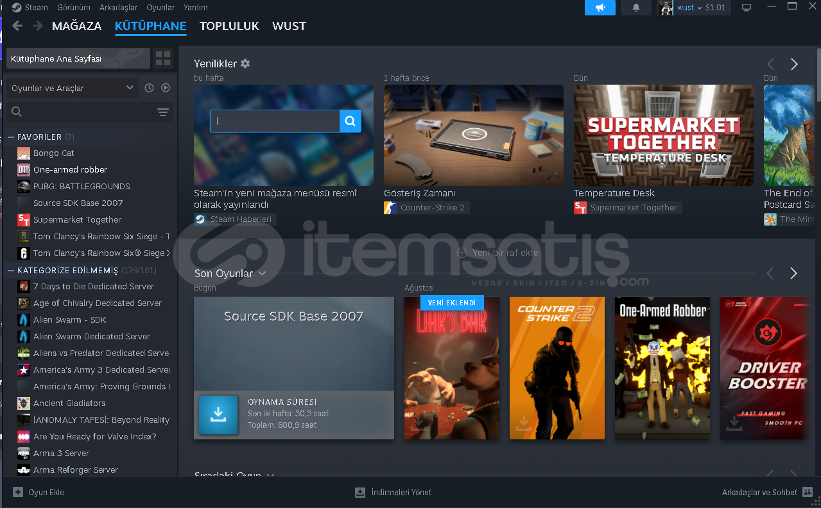821x508 pixels.
Task: Expand the Son Oyunlar shelf dropdown
Action: (262, 273)
